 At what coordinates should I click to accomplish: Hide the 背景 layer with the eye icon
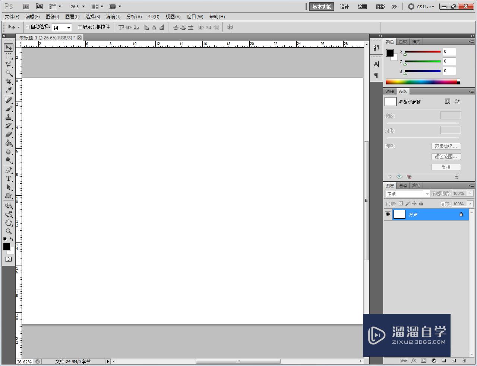click(x=388, y=214)
